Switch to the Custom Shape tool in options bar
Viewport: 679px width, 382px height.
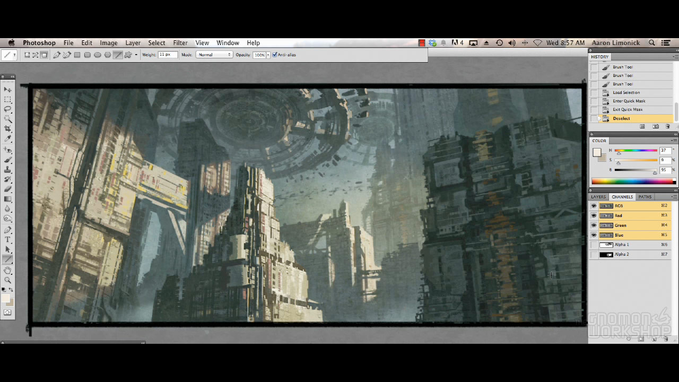tap(127, 55)
